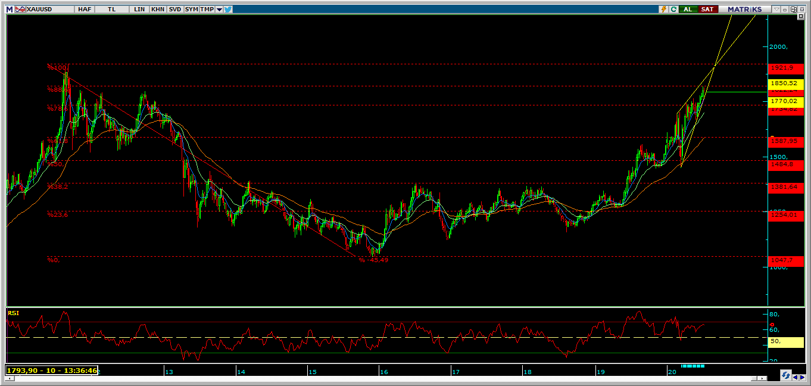This screenshot has width=811, height=386.
Task: Click the 1793,90 status readout at bottom
Action: click(x=51, y=371)
